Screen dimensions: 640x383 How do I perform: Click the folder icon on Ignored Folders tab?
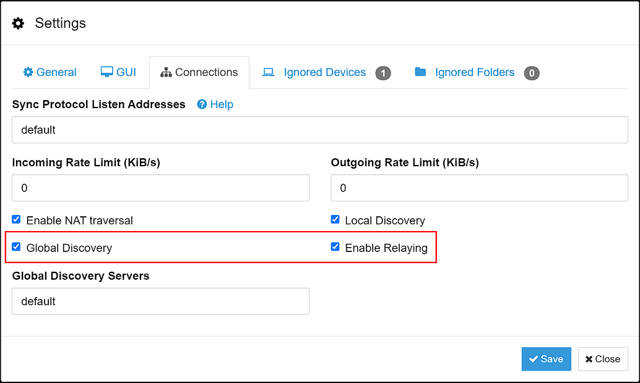[x=420, y=72]
